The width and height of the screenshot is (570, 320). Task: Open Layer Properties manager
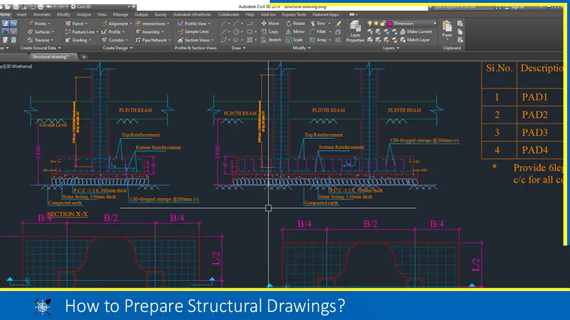pyautogui.click(x=355, y=31)
